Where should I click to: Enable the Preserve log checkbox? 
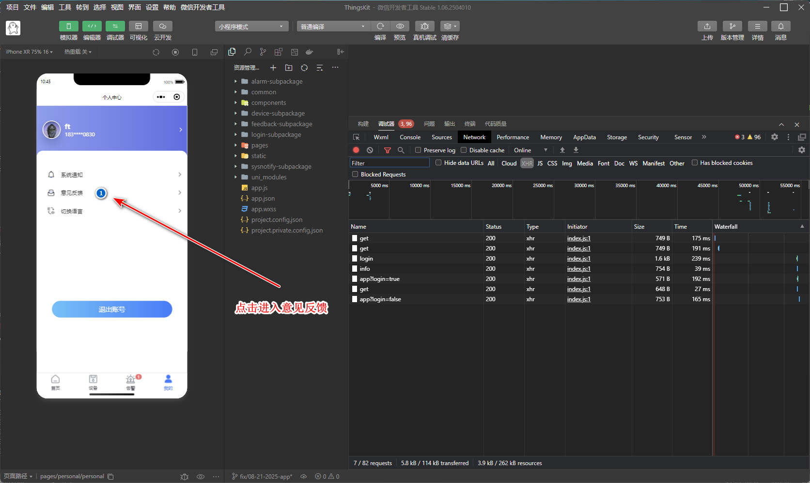pyautogui.click(x=418, y=150)
